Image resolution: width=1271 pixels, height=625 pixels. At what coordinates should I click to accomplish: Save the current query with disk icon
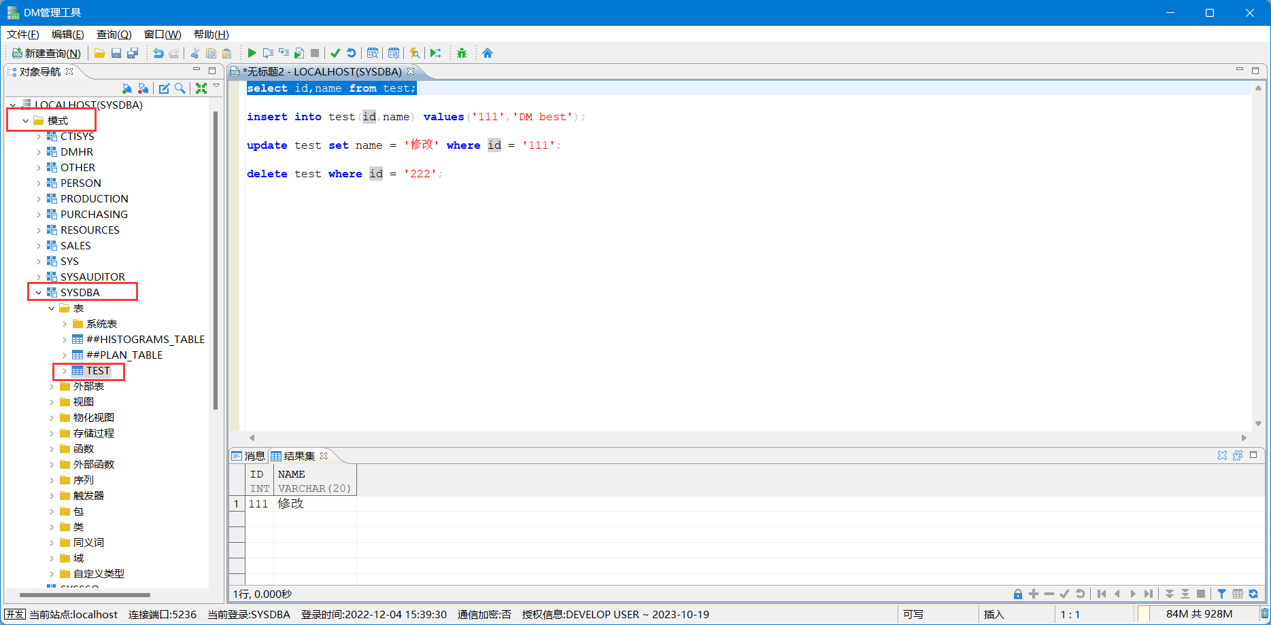tap(116, 53)
